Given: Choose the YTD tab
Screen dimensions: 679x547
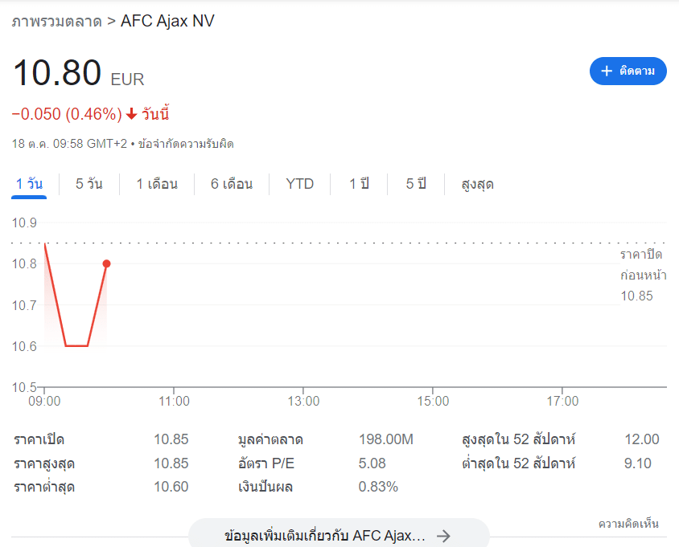Looking at the screenshot, I should 299,184.
